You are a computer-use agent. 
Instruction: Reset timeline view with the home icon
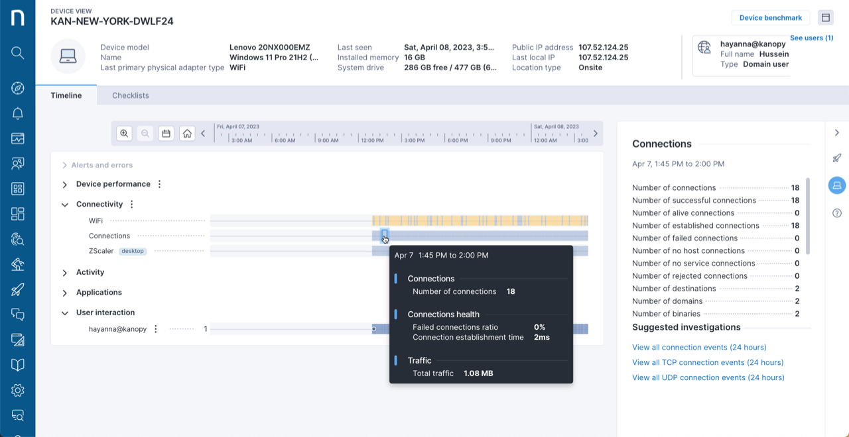(x=187, y=133)
